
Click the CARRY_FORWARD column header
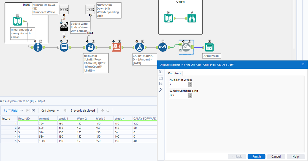[x=145, y=119]
